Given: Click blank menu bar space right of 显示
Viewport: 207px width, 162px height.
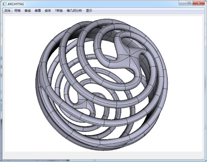Looking at the screenshot, I should 145,11.
